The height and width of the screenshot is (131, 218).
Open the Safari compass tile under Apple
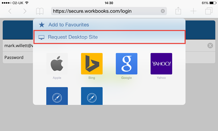click(57, 96)
